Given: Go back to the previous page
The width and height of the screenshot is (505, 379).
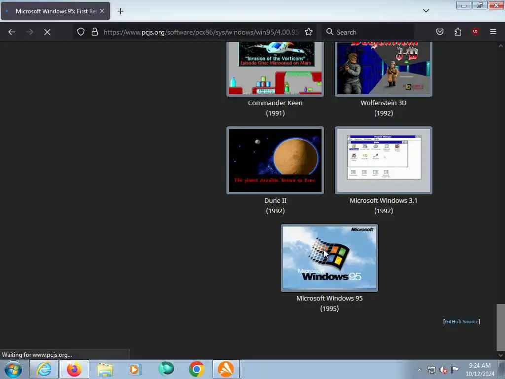Looking at the screenshot, I should click(x=12, y=32).
